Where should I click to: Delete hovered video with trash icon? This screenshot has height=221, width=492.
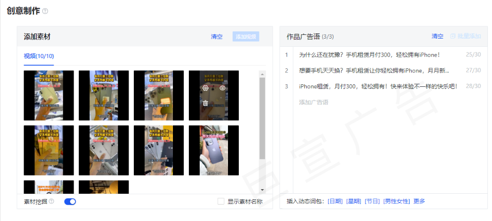[205, 103]
